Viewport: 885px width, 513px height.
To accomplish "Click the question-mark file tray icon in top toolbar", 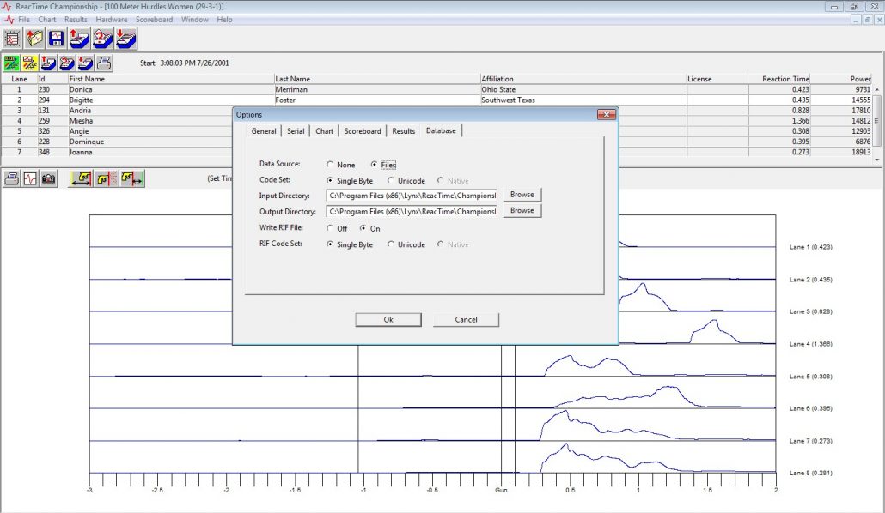I will pyautogui.click(x=103, y=39).
